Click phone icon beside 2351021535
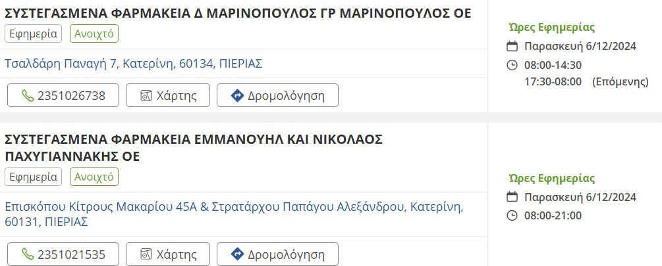662x266 pixels. 27,254
